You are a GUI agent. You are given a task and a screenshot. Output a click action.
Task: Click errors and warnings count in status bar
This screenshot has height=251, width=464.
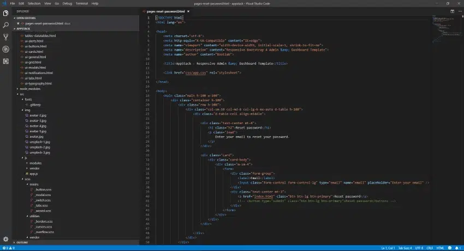(x=9, y=248)
